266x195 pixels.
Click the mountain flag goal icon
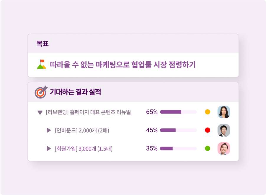tap(41, 64)
